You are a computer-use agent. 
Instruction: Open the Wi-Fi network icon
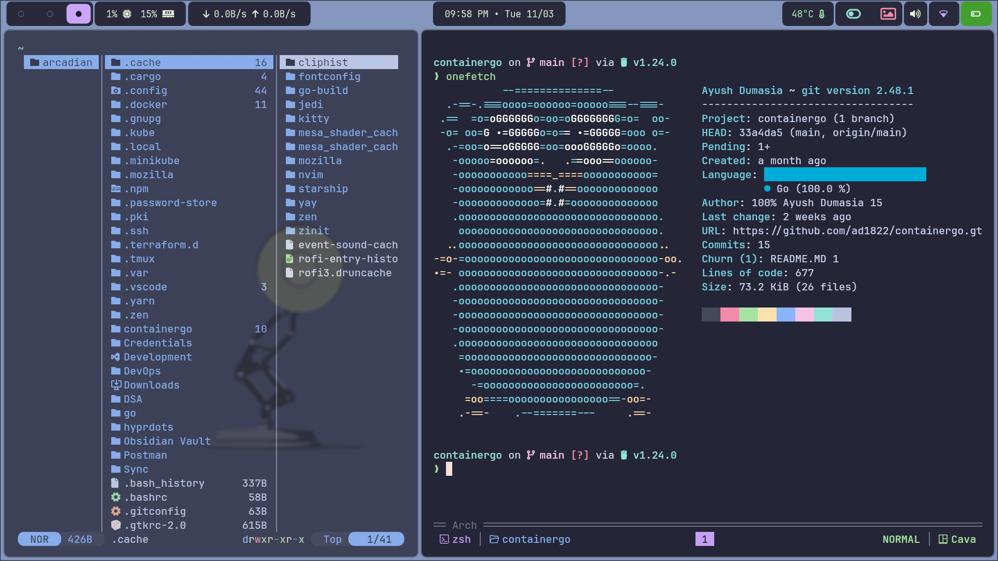943,14
